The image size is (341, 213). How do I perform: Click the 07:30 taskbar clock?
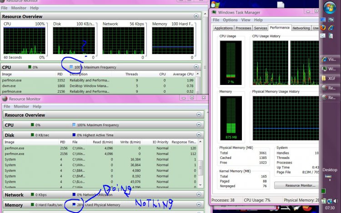coord(330,208)
